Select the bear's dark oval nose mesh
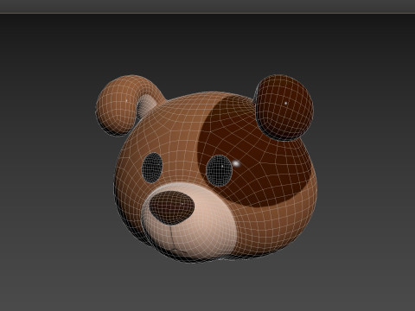This screenshot has width=415, height=311. tap(172, 207)
